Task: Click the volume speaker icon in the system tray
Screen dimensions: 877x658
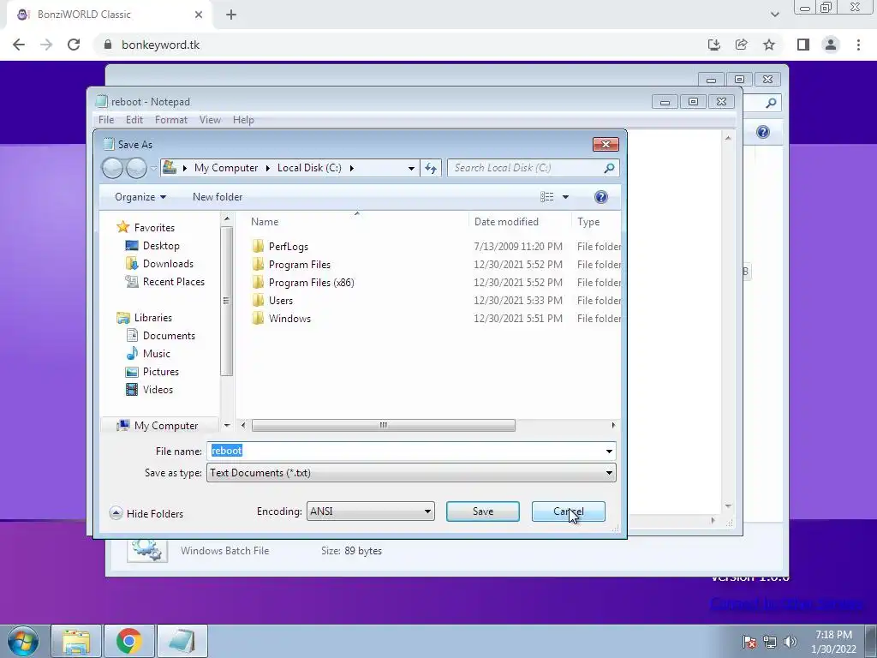Action: [790, 642]
